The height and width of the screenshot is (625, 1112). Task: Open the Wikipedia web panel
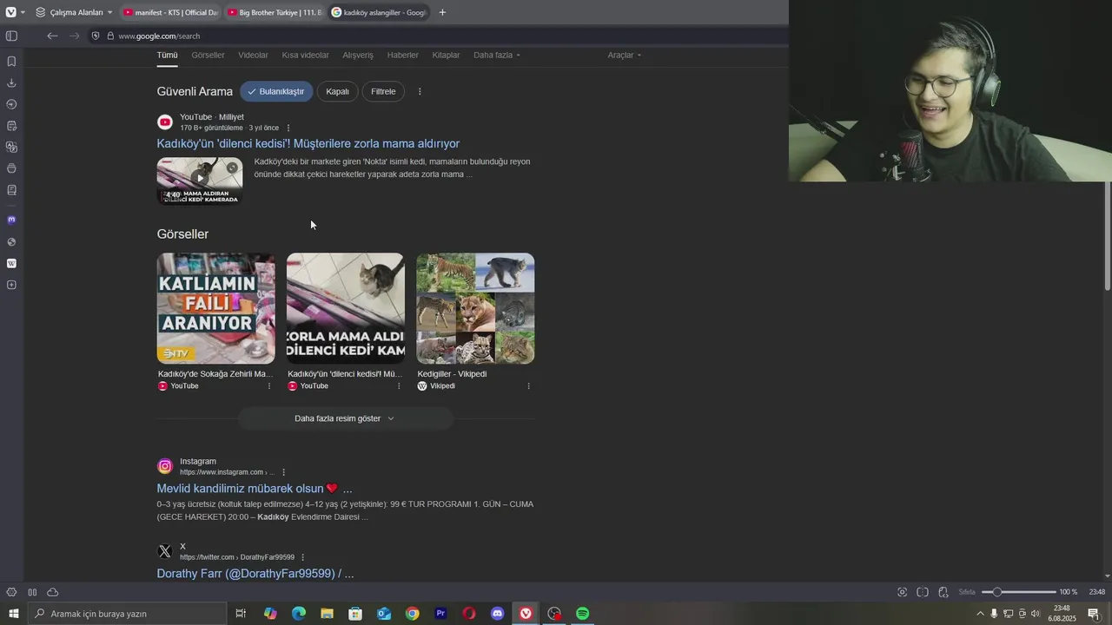coord(11,263)
